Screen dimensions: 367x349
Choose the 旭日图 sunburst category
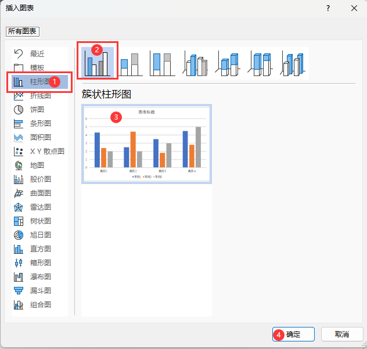40,235
